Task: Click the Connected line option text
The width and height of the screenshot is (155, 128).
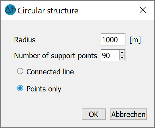Action: tap(50, 72)
